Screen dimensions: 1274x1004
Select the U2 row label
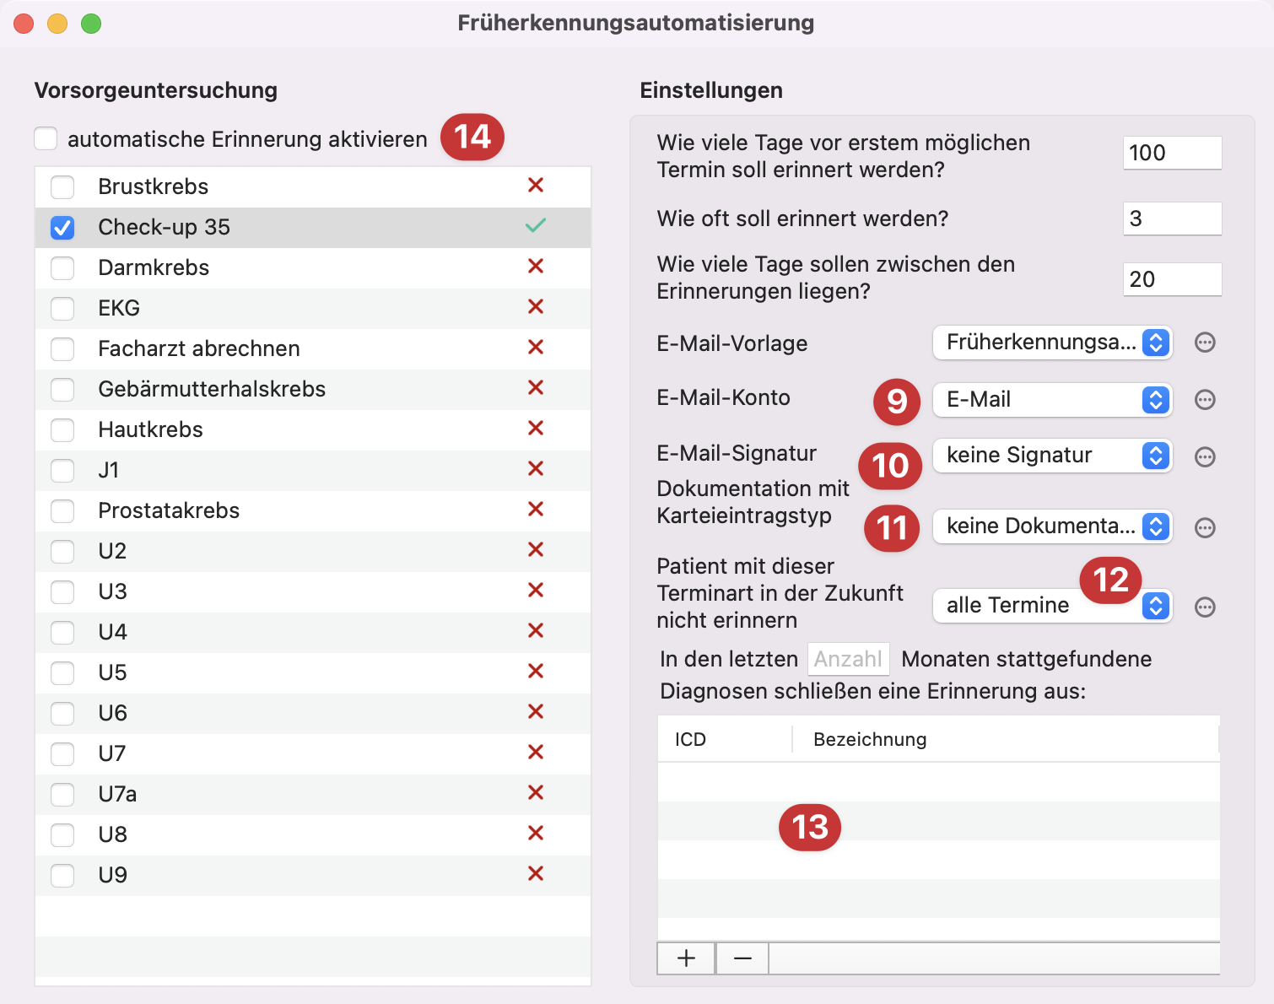pyautogui.click(x=112, y=551)
